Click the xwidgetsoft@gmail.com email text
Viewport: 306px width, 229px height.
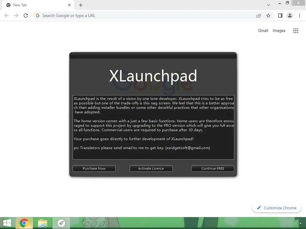pos(188,148)
